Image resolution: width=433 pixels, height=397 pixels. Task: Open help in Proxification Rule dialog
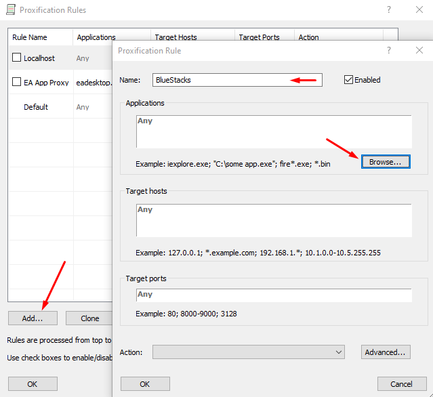tap(389, 50)
